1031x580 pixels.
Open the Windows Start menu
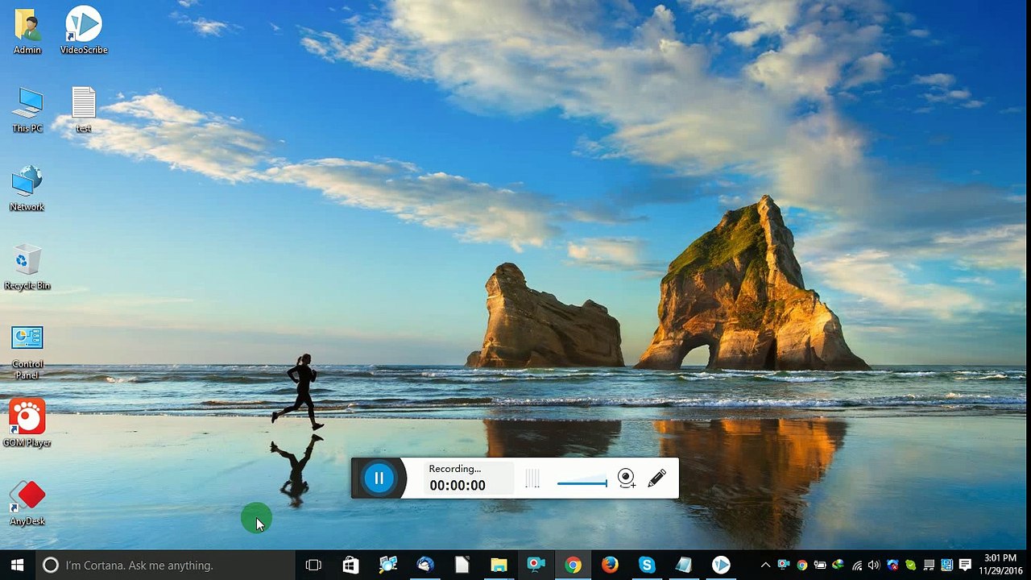pos(18,565)
